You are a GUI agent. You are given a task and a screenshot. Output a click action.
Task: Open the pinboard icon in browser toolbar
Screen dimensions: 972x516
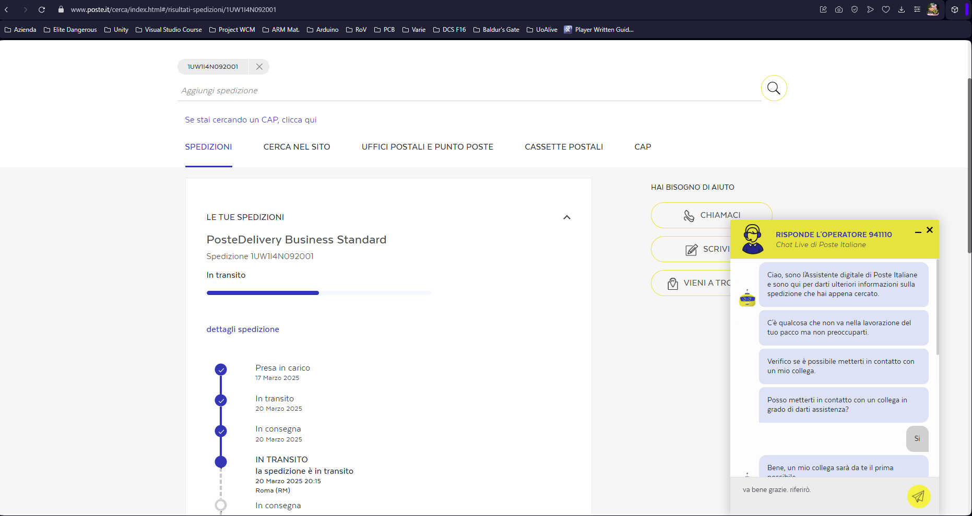pyautogui.click(x=823, y=9)
